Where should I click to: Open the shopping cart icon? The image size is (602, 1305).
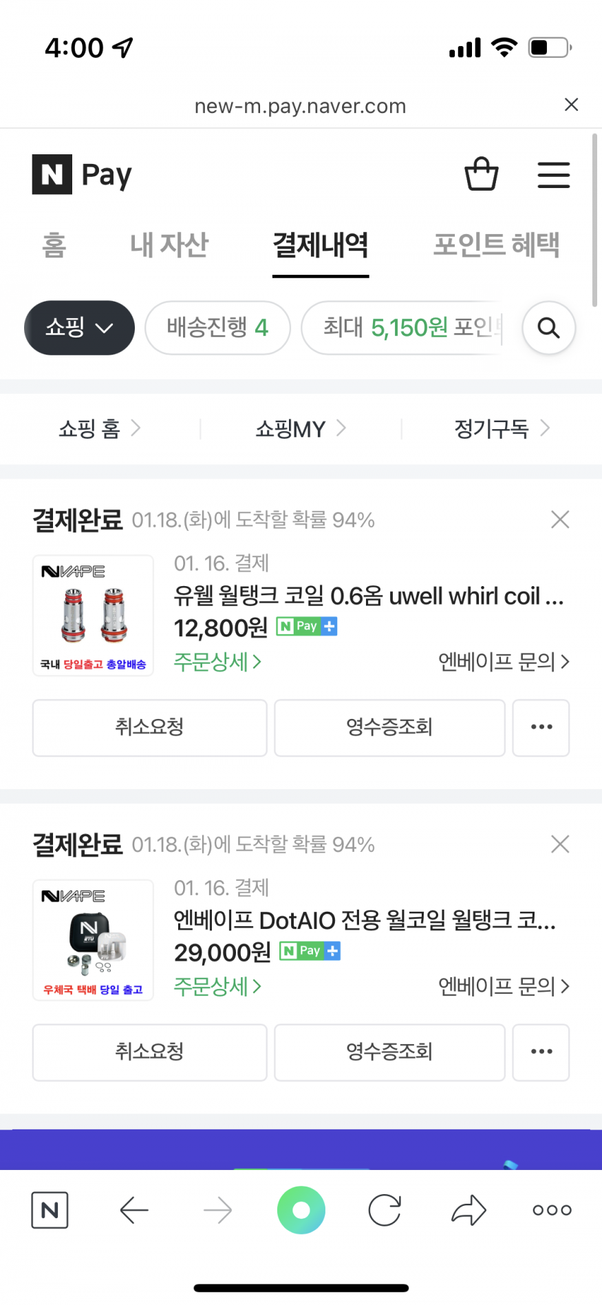click(482, 174)
